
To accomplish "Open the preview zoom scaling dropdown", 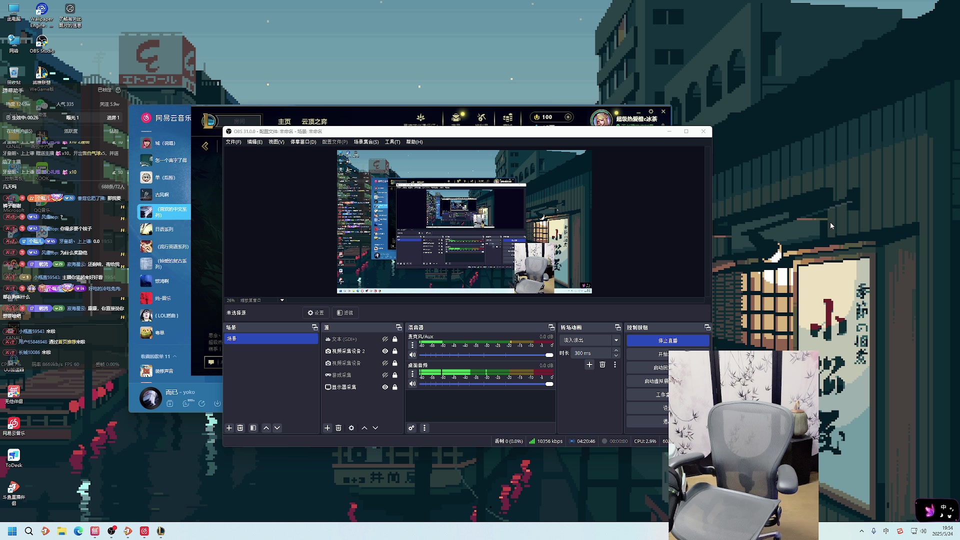I will tap(282, 300).
